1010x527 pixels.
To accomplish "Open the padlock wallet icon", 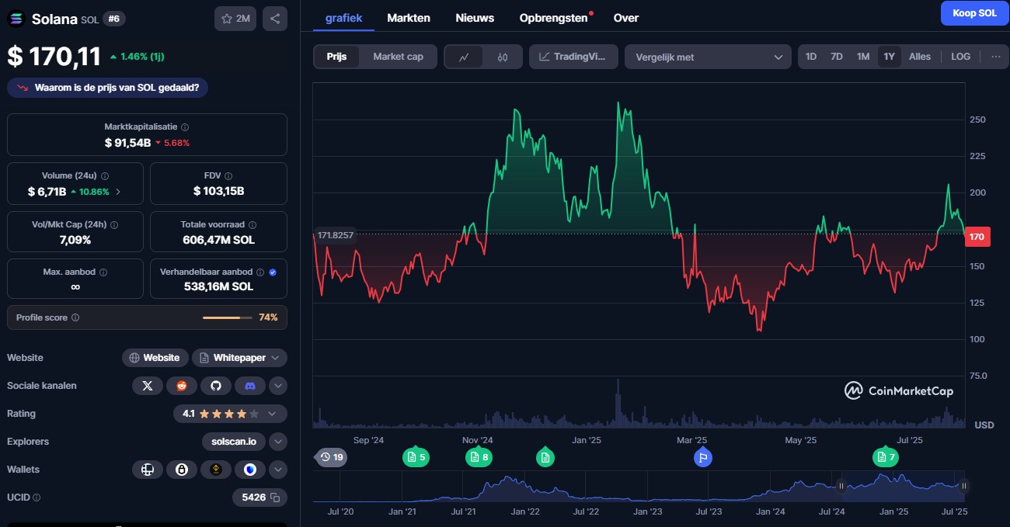I will 182,470.
